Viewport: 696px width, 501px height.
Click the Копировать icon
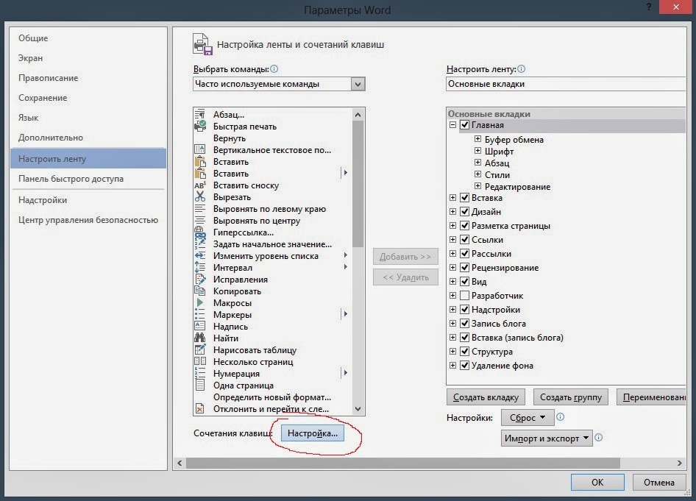(x=200, y=291)
